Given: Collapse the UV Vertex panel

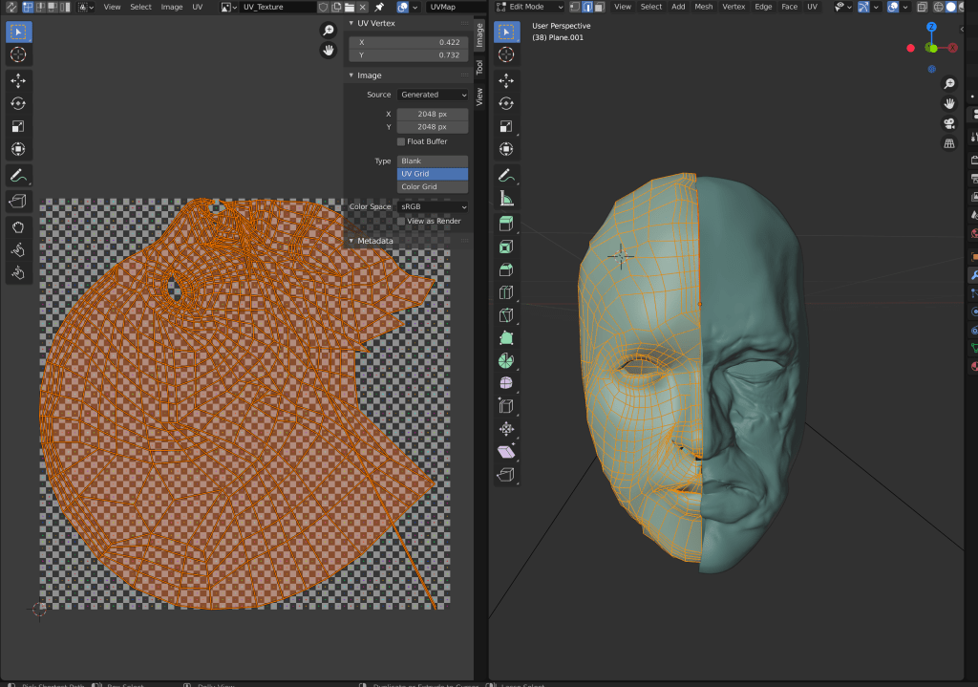Looking at the screenshot, I should pyautogui.click(x=351, y=23).
